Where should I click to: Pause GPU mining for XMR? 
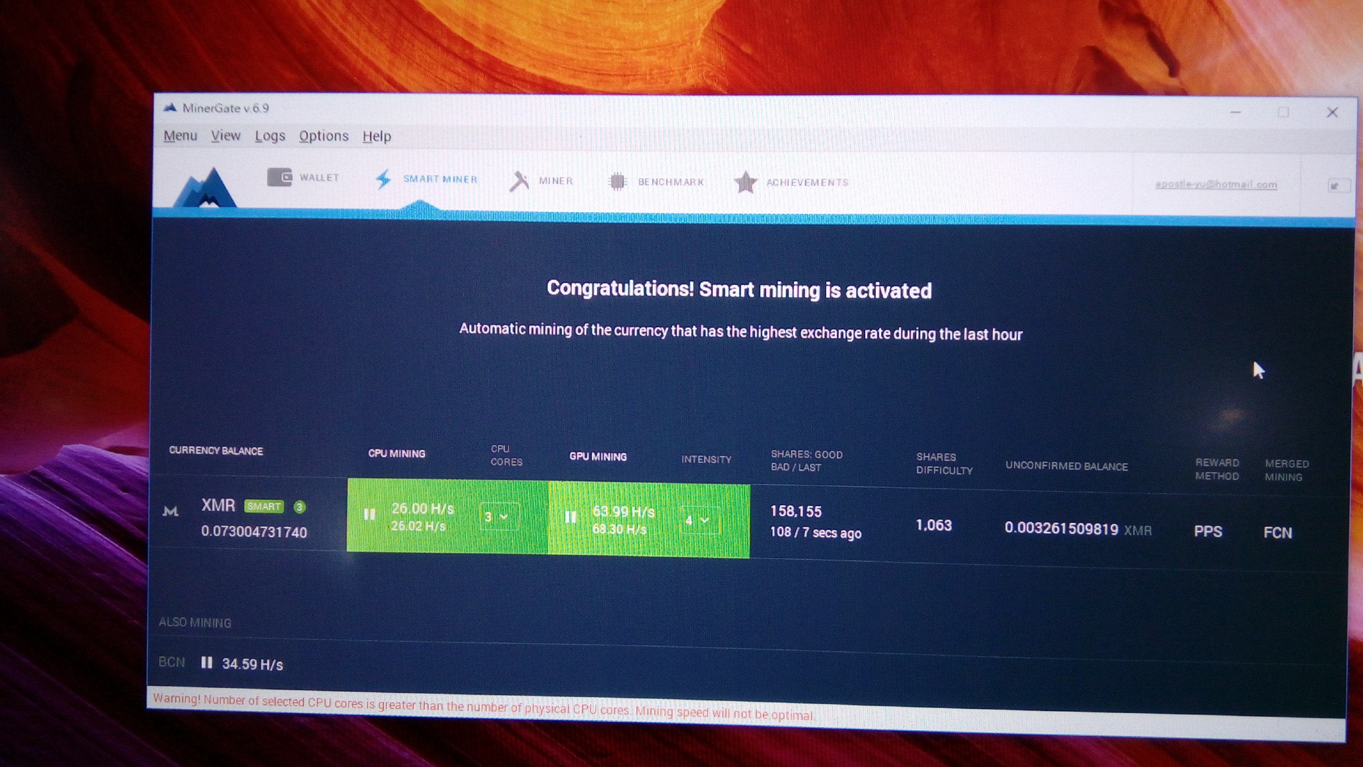click(570, 517)
